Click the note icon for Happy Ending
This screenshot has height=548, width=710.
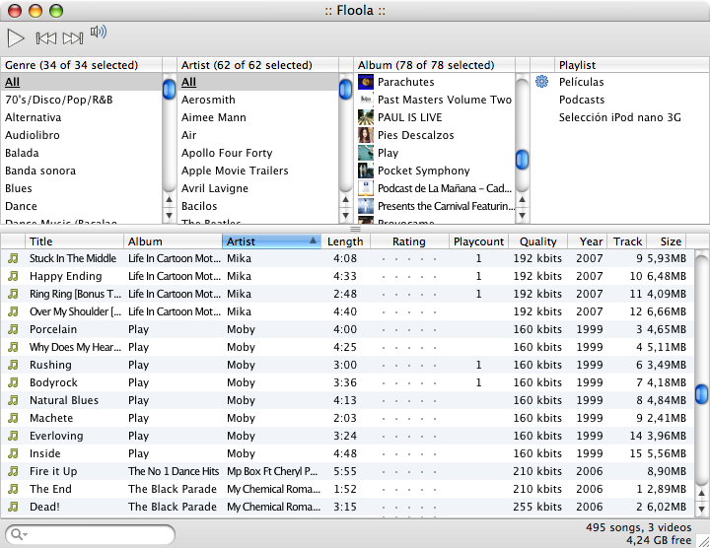(x=13, y=276)
